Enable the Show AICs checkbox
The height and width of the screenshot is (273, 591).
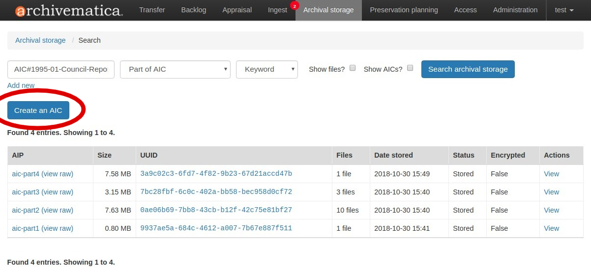click(410, 68)
